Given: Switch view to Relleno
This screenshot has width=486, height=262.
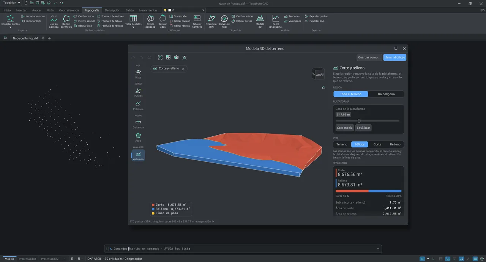Looking at the screenshot, I should click(395, 144).
